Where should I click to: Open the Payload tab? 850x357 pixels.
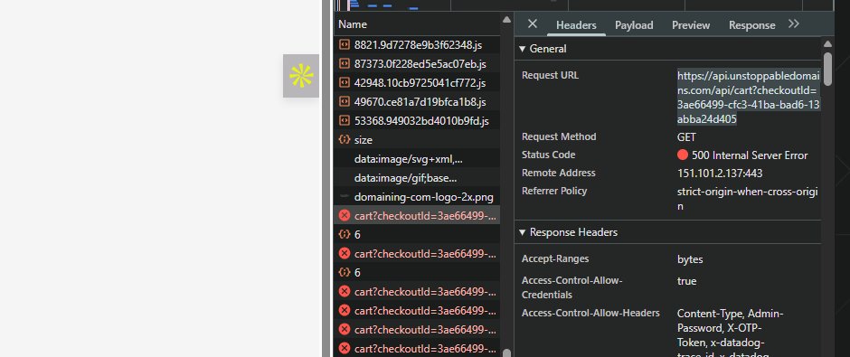(634, 25)
